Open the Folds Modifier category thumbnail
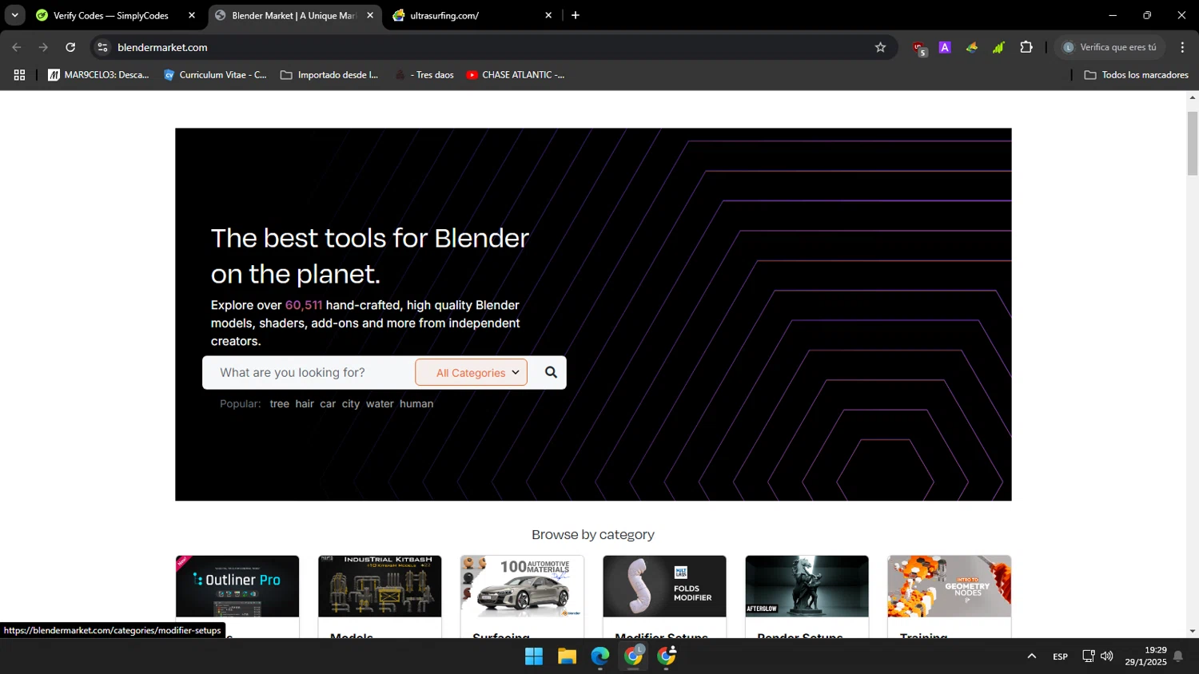1199x674 pixels. pyautogui.click(x=664, y=586)
